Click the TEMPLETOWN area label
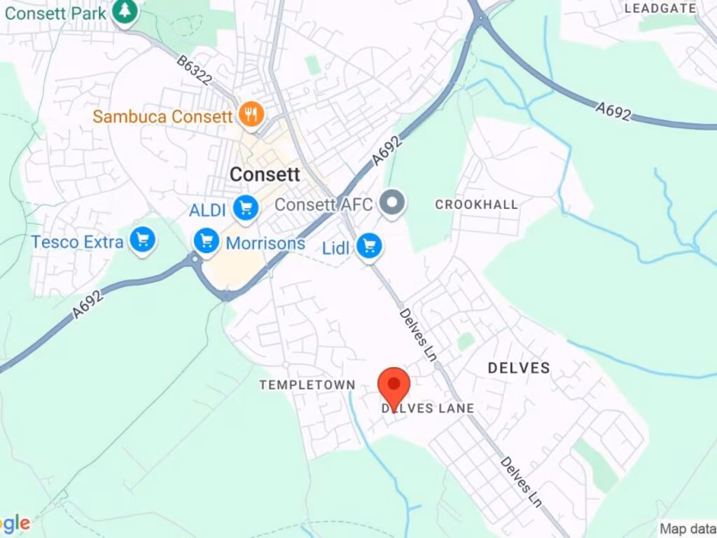The width and height of the screenshot is (717, 538). click(x=308, y=385)
